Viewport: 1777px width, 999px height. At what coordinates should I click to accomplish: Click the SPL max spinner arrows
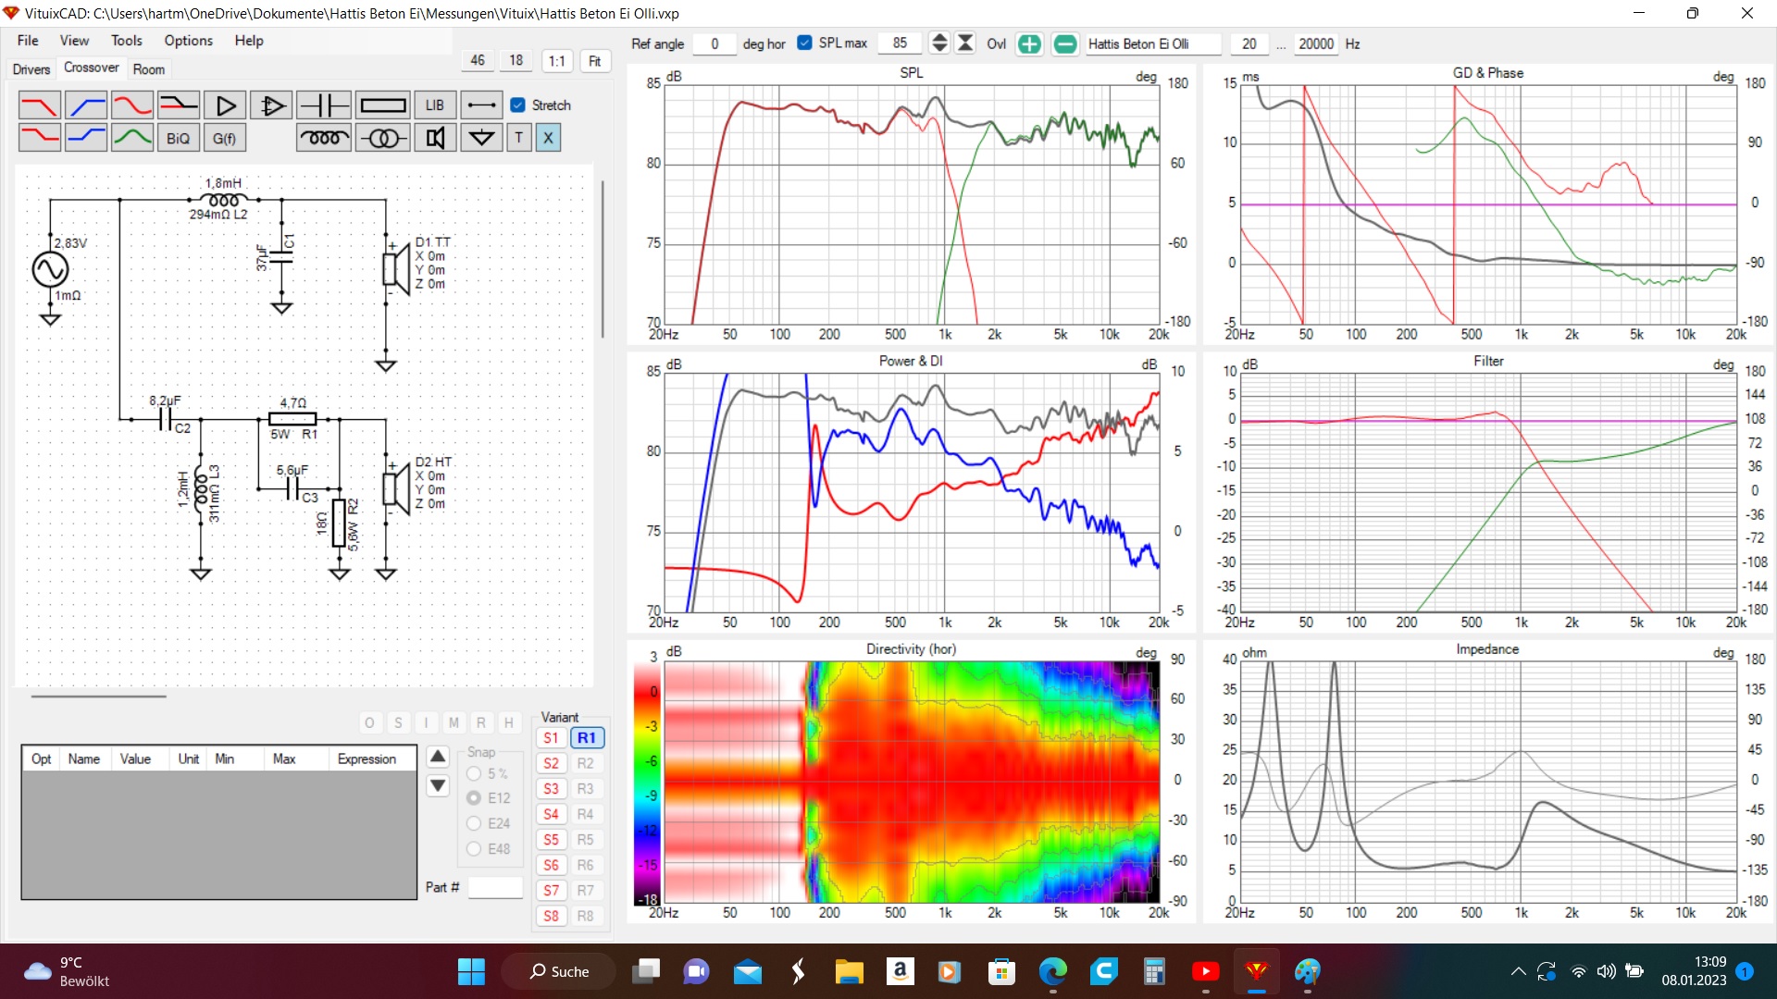click(939, 43)
